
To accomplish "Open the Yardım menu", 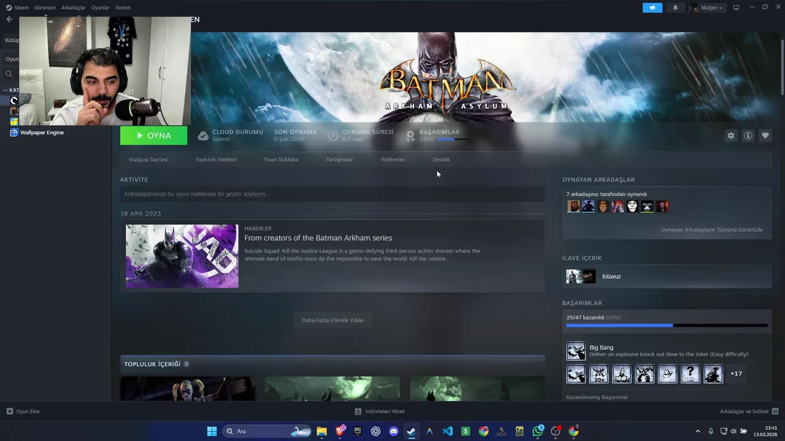I will [x=123, y=7].
